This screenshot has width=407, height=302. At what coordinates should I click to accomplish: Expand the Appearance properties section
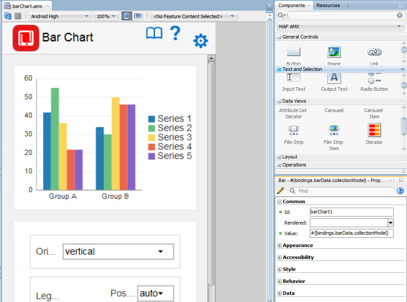[280, 245]
